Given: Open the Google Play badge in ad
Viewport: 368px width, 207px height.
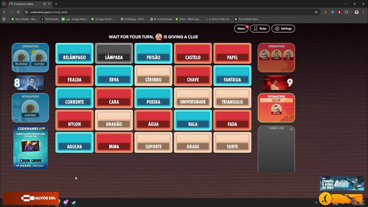Looking at the screenshot, I should (36, 161).
